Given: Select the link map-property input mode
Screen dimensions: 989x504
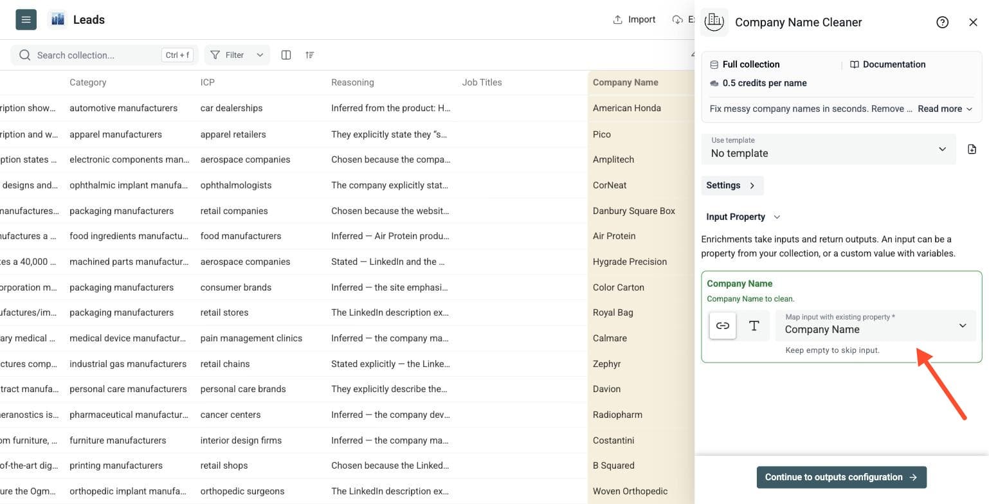Looking at the screenshot, I should coord(723,326).
